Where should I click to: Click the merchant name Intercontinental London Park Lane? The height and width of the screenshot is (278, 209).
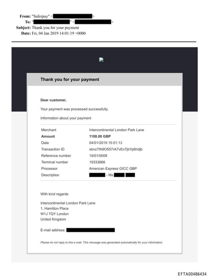click(x=116, y=130)
